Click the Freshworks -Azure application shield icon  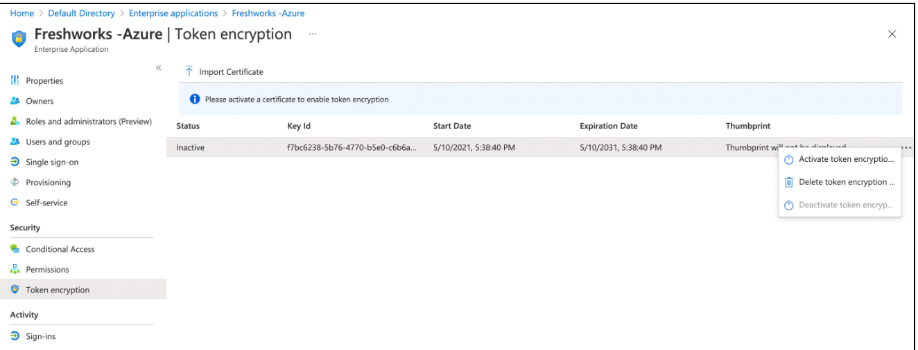point(19,39)
